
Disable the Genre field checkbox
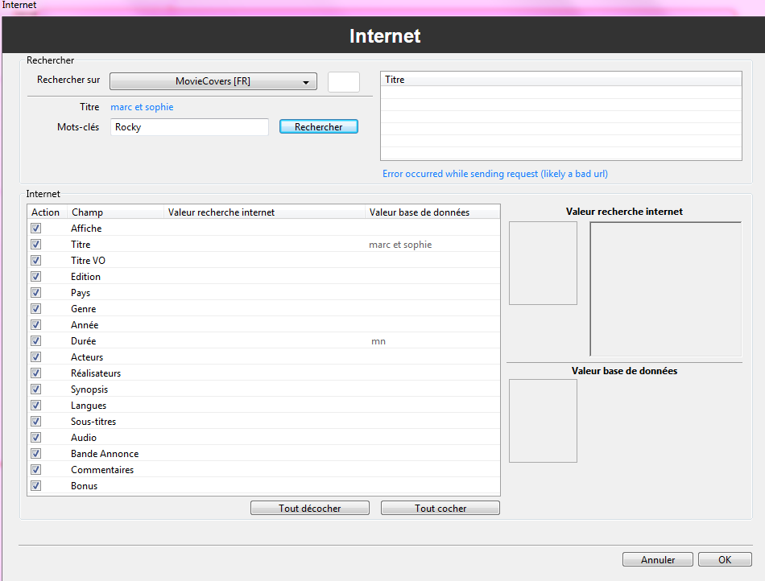pos(35,309)
